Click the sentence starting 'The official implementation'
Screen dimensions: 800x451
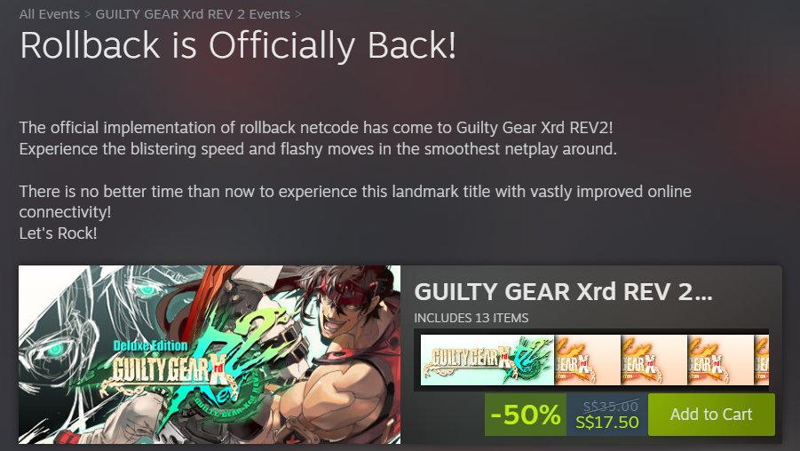pyautogui.click(x=316, y=128)
